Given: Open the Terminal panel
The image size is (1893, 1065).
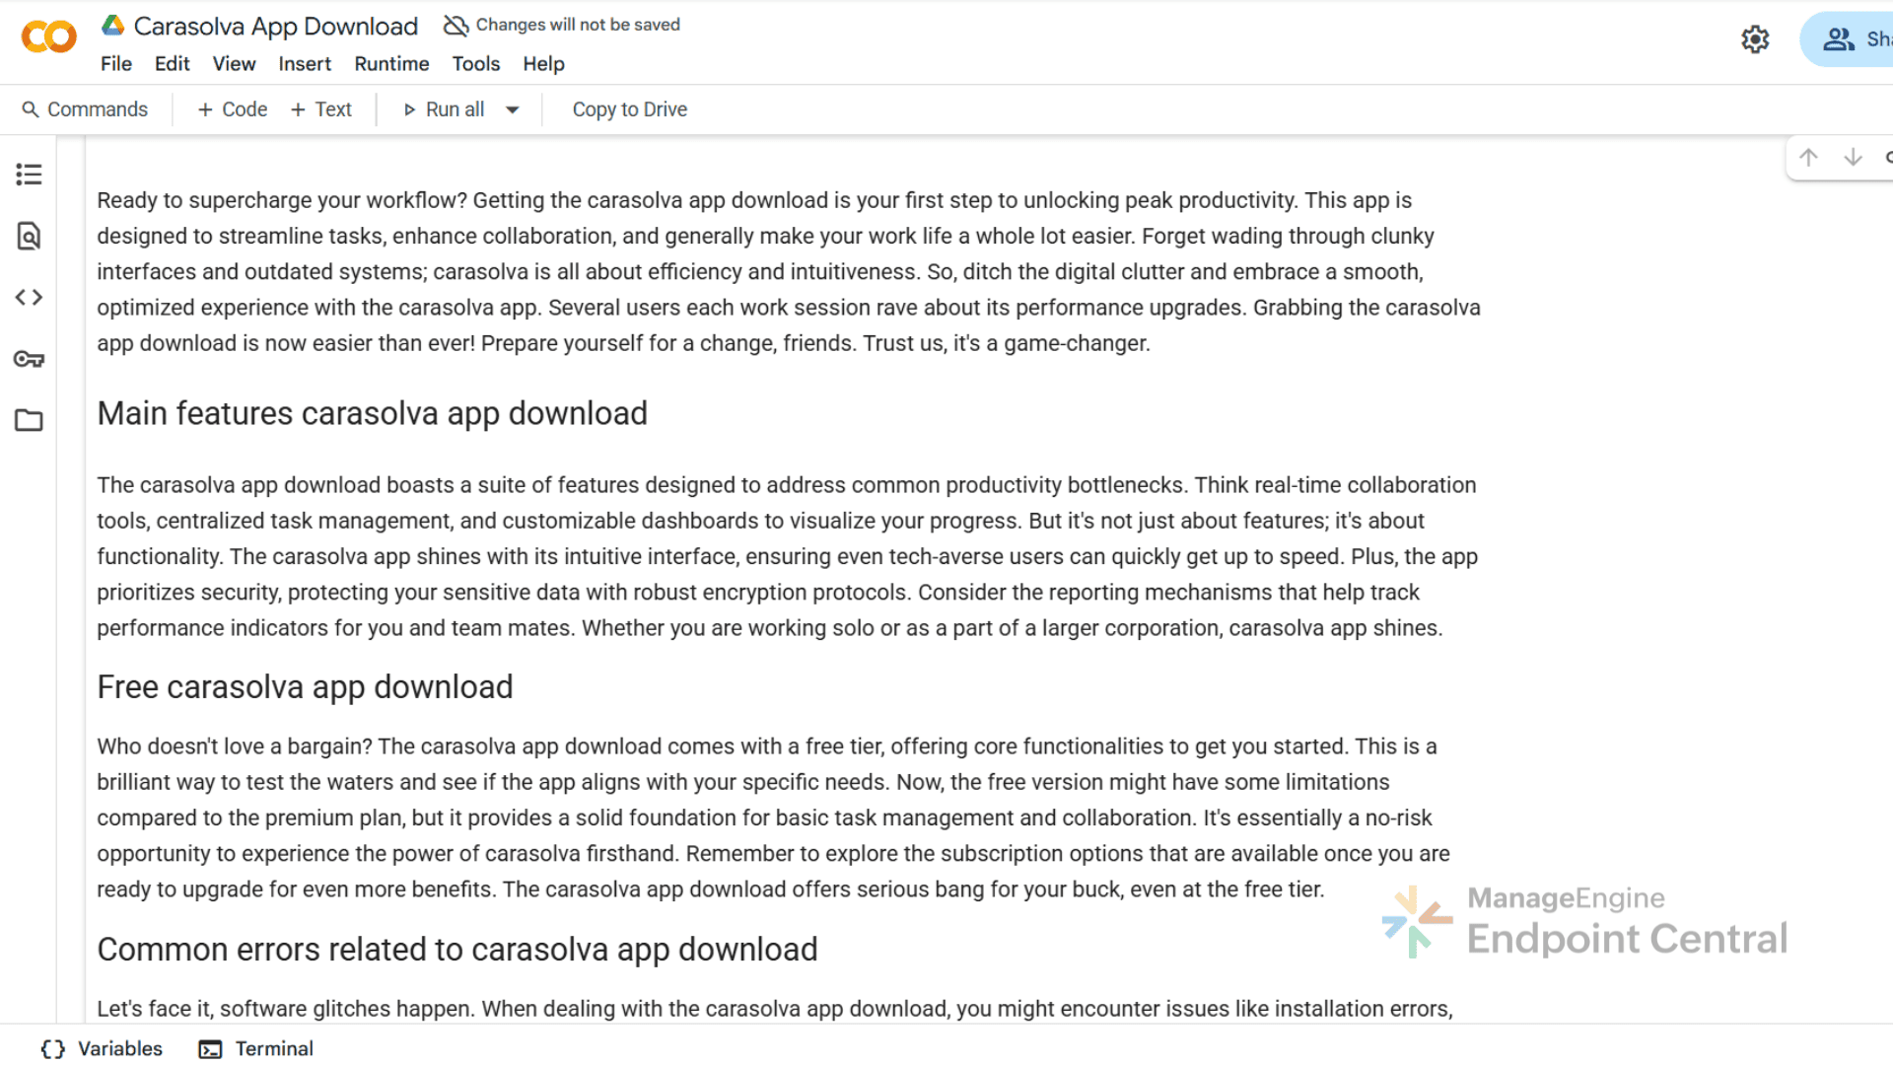Looking at the screenshot, I should pyautogui.click(x=256, y=1048).
